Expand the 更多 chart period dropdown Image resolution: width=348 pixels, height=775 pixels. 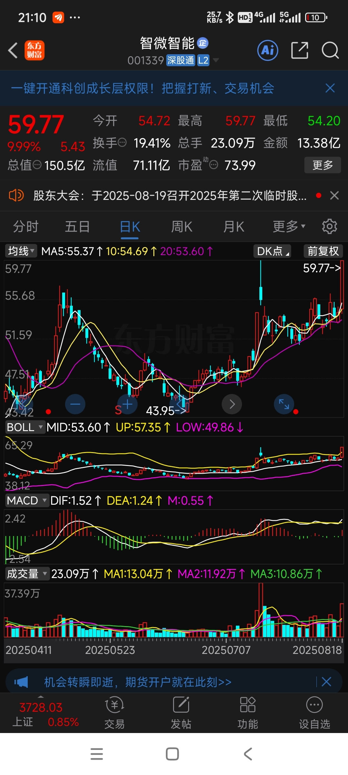[289, 227]
